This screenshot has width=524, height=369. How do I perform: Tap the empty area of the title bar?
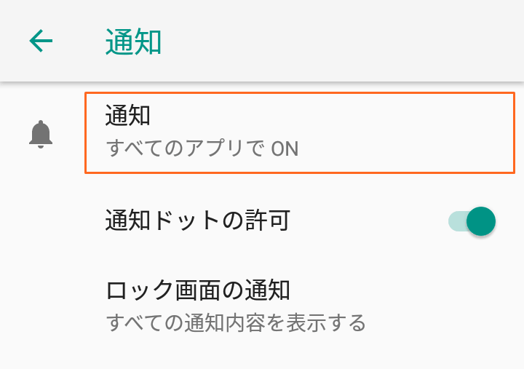341,41
